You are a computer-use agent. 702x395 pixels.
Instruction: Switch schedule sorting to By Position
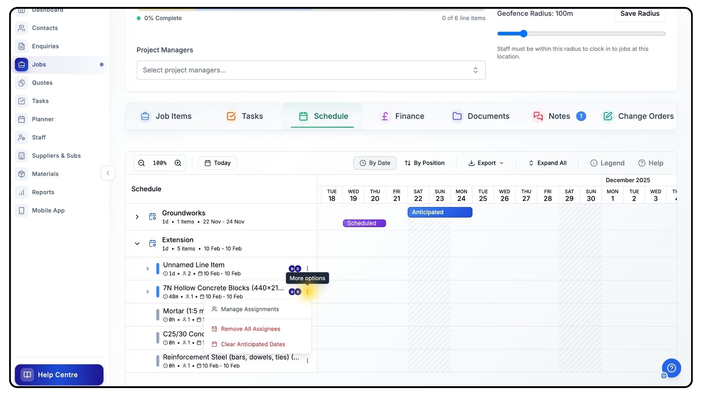[424, 163]
